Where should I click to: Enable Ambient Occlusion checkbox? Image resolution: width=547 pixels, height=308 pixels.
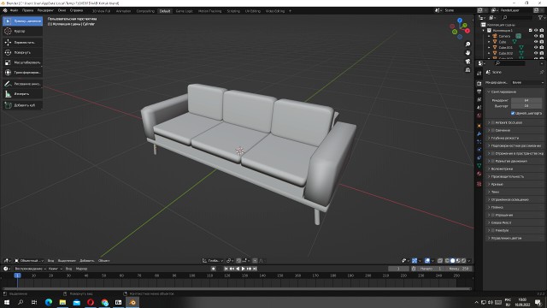pos(493,122)
